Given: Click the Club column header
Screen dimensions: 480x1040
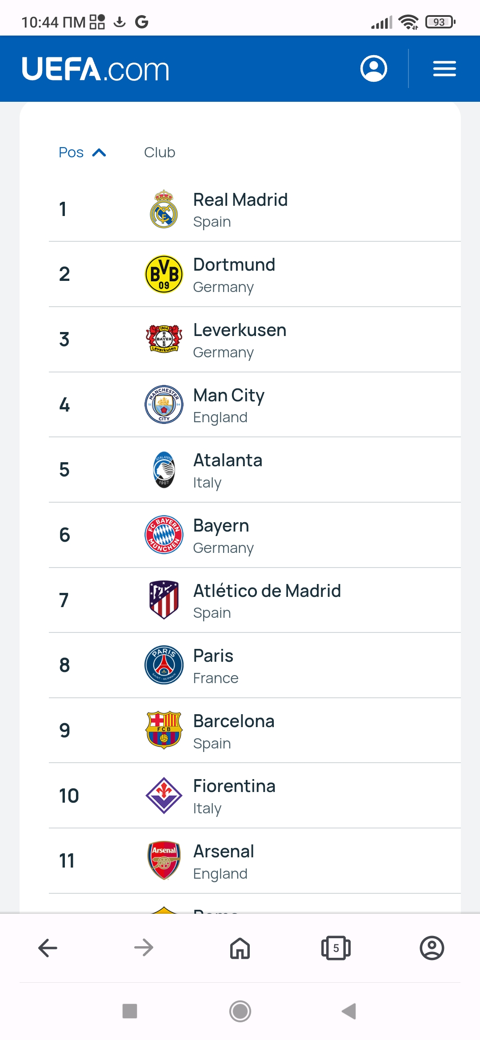Looking at the screenshot, I should pos(160,152).
